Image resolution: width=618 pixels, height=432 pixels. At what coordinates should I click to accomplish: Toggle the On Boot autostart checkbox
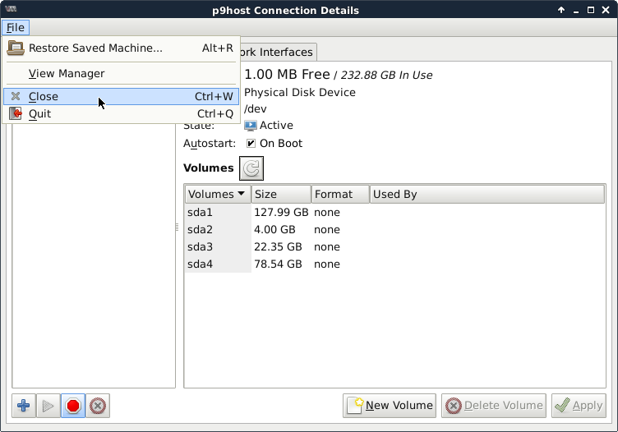click(x=251, y=144)
